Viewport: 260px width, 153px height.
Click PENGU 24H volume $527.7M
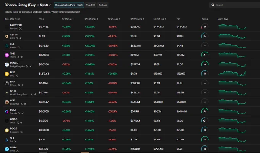point(135,64)
